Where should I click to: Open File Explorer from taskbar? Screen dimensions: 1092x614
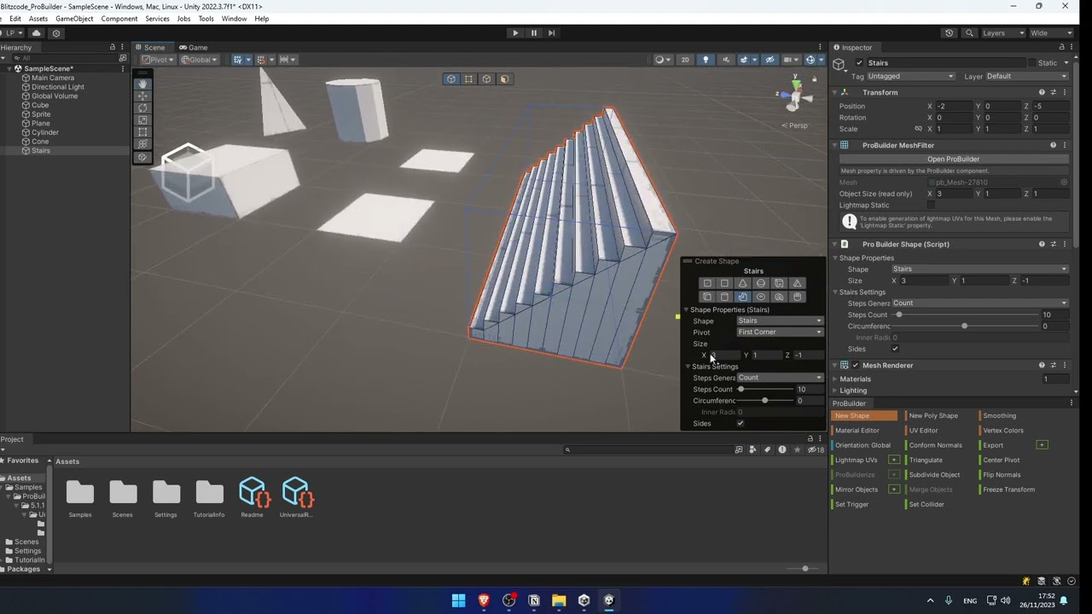(559, 600)
